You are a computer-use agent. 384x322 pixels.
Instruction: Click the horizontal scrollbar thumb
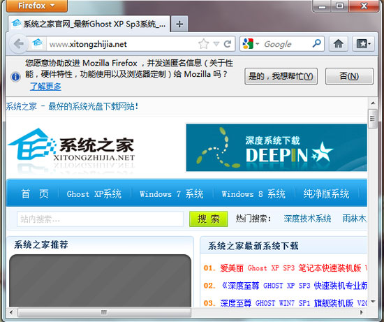104,312
